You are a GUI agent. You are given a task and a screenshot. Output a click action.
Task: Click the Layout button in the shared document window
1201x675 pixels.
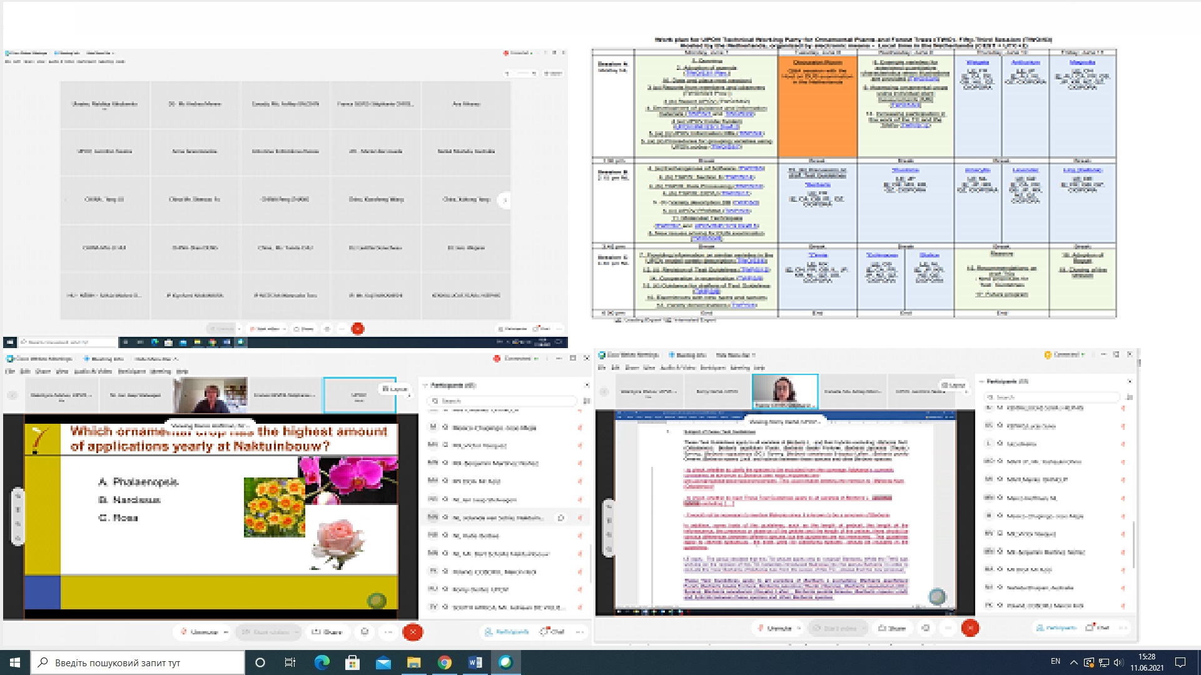[x=953, y=385]
